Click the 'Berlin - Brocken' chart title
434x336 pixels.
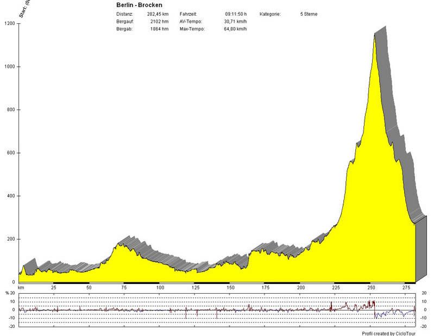(x=139, y=5)
